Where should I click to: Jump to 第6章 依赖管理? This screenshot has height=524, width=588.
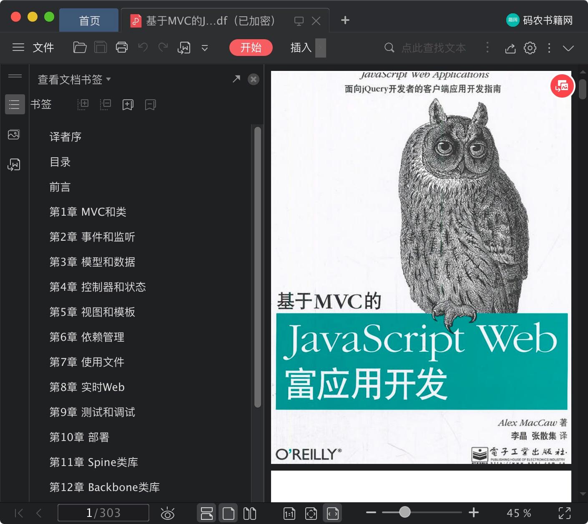(x=87, y=337)
